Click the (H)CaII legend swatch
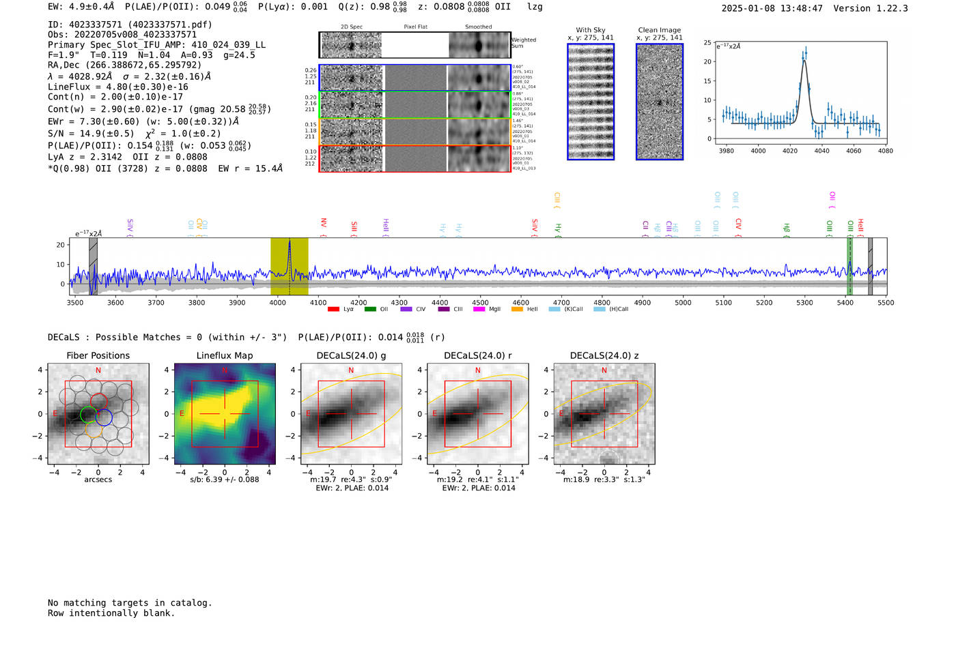 pyautogui.click(x=600, y=310)
